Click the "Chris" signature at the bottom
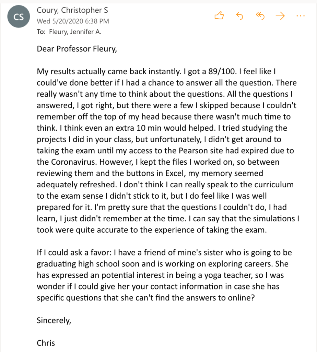Viewport: 317px width, 352px height. (x=46, y=343)
